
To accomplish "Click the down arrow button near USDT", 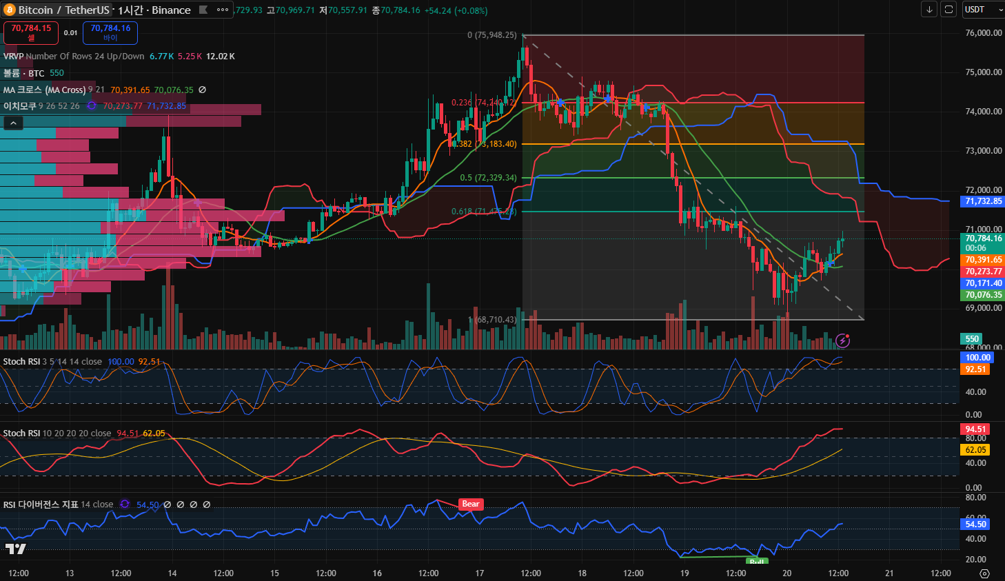I will coord(929,10).
